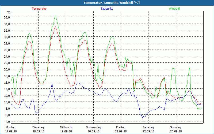Click the °C axis unit label
This screenshot has height=134, width=214.
click(8, 12)
